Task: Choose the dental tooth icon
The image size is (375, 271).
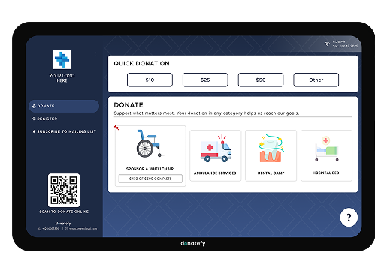Action: 271,149
